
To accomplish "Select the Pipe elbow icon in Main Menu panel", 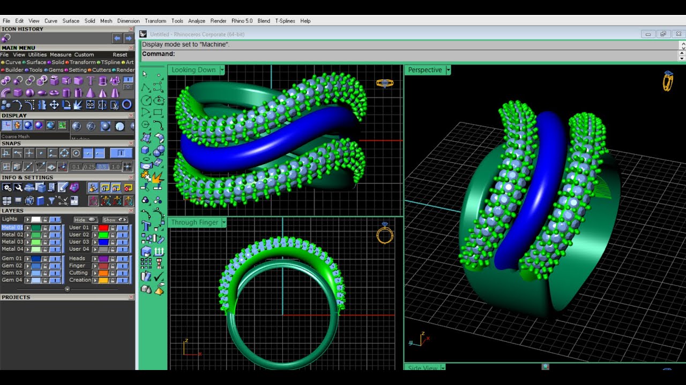I will pyautogui.click(x=6, y=93).
